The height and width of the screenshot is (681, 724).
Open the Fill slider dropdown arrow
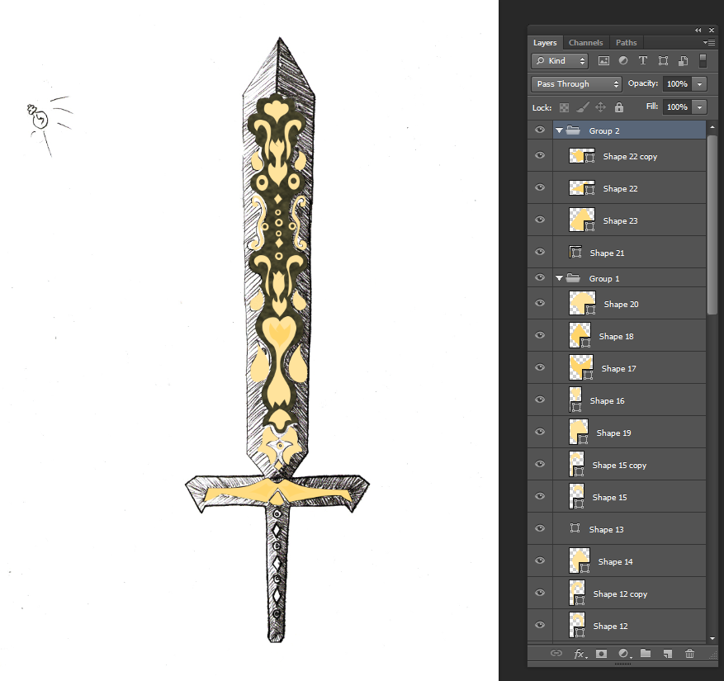click(699, 107)
